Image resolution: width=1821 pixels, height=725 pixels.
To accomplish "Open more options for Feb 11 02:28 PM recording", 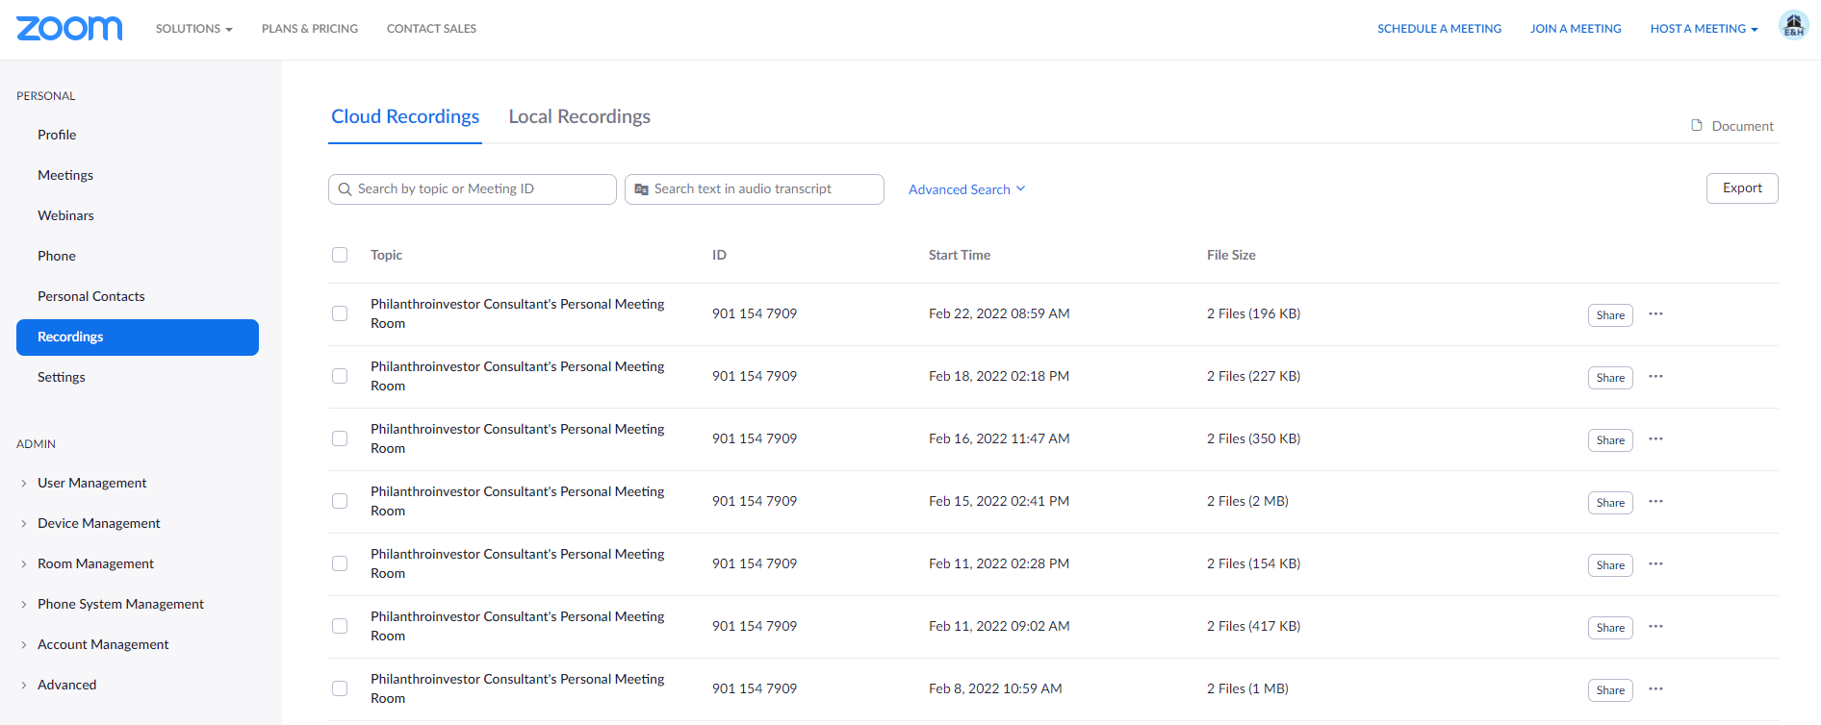I will tap(1655, 563).
